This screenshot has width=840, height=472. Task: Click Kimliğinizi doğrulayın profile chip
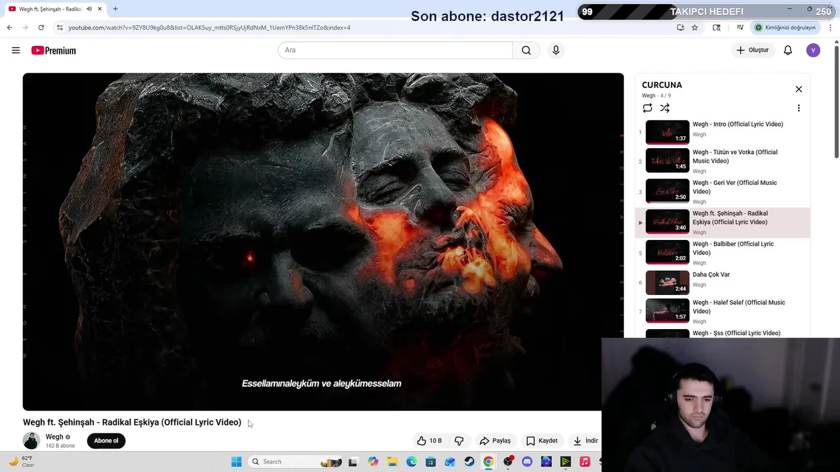pos(786,28)
